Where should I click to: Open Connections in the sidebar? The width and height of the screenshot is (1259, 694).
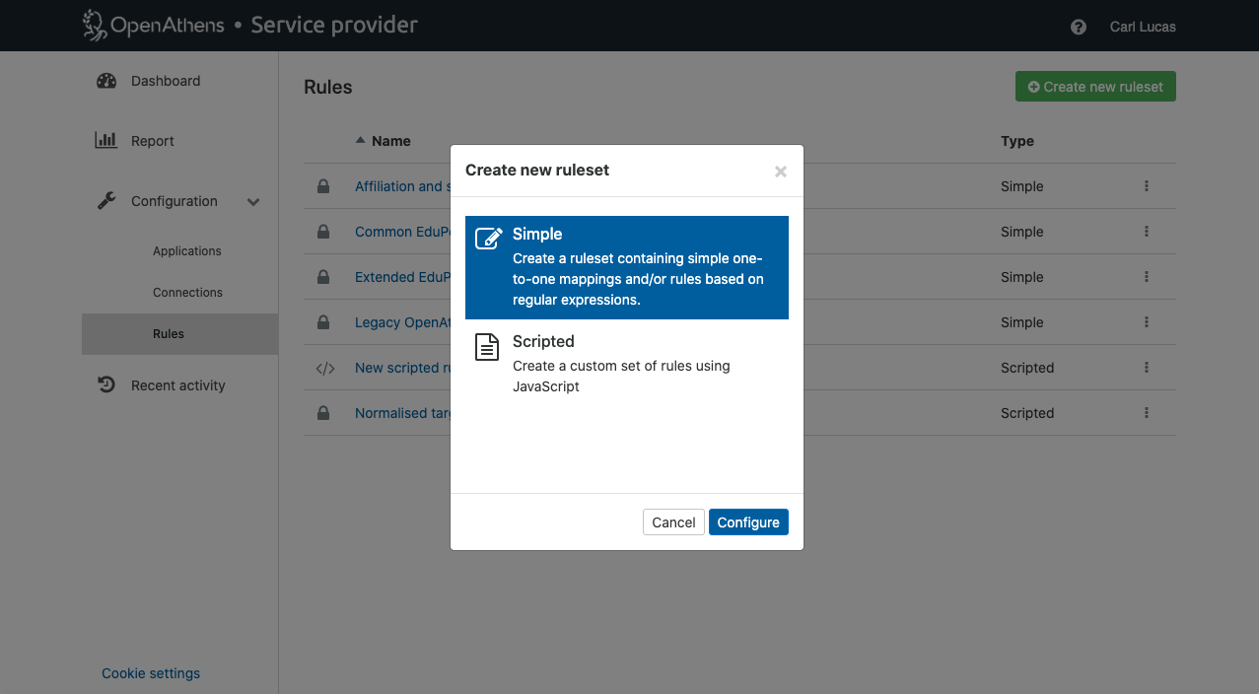pyautogui.click(x=187, y=293)
